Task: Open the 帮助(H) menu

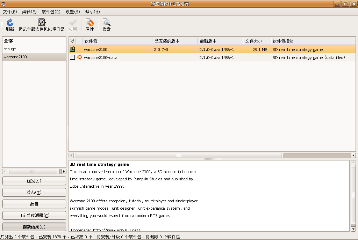Action: pos(92,12)
